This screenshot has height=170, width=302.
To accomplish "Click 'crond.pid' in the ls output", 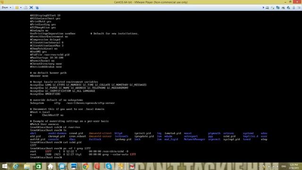I will coord(76,133).
